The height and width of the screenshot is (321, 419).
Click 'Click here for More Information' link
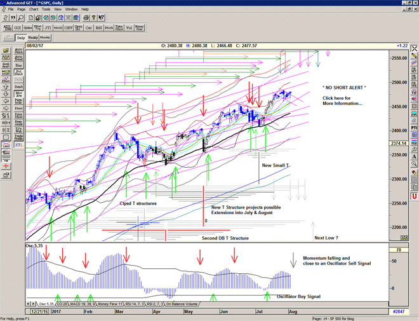point(342,100)
